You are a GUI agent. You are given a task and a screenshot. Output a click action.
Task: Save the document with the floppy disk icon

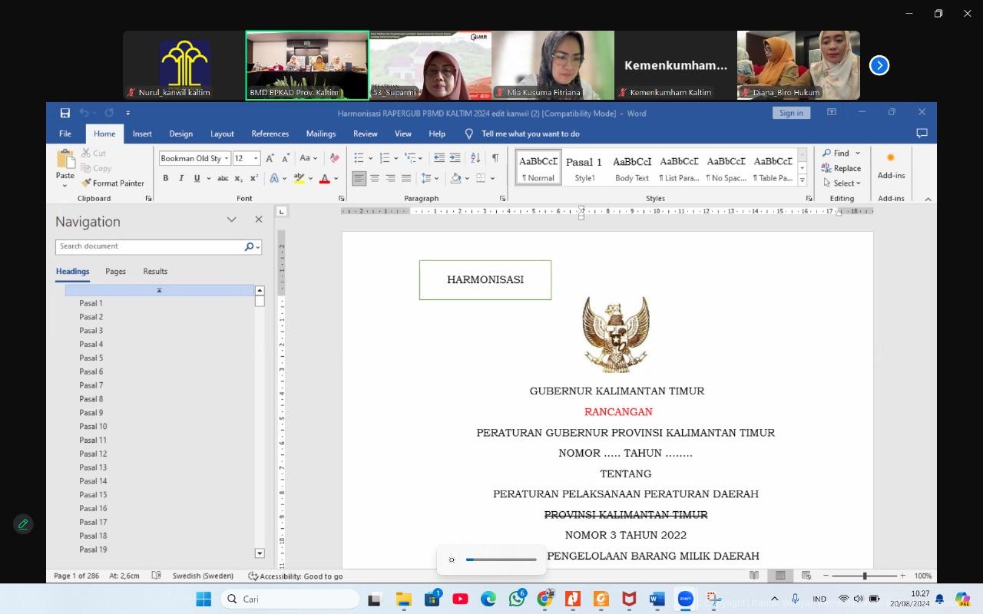point(65,113)
